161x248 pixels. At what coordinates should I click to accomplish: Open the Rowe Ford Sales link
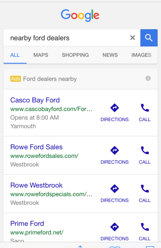(x=36, y=147)
